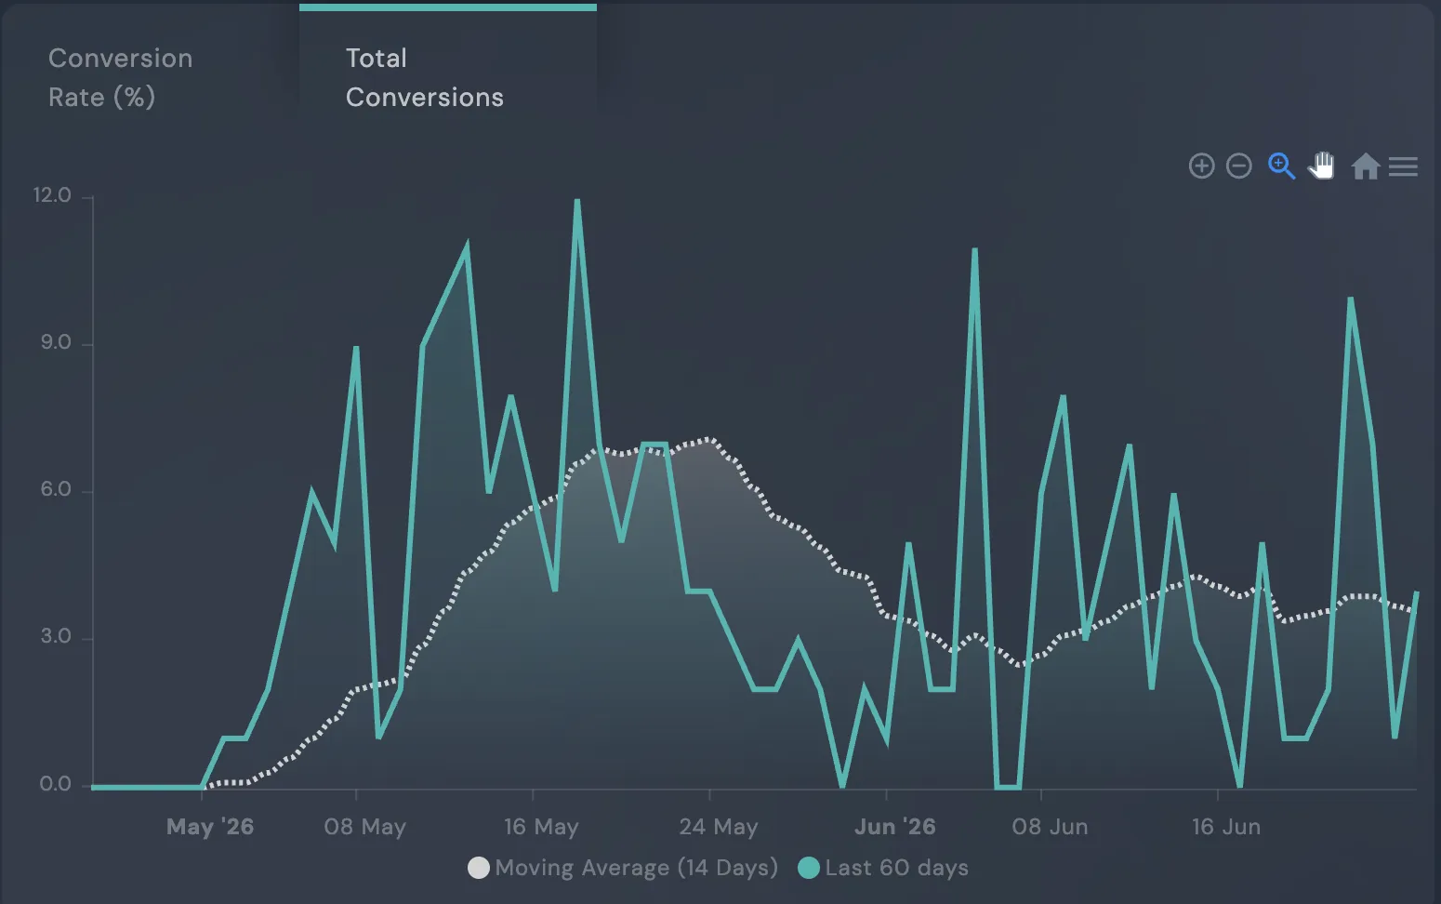This screenshot has width=1441, height=904.
Task: Switch to the Conversion Rate (%) tab
Action: pos(120,77)
